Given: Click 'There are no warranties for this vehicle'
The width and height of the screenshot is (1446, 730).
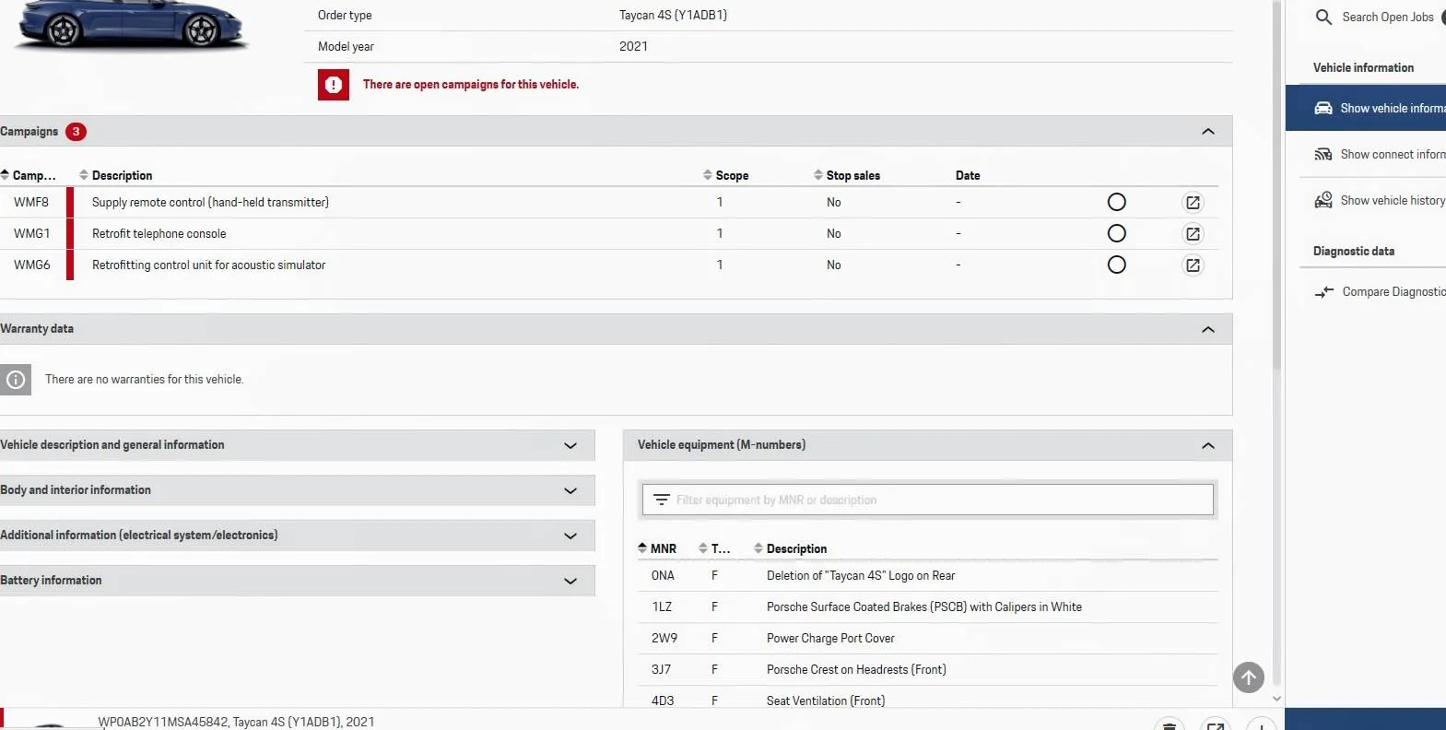Looking at the screenshot, I should 145,379.
